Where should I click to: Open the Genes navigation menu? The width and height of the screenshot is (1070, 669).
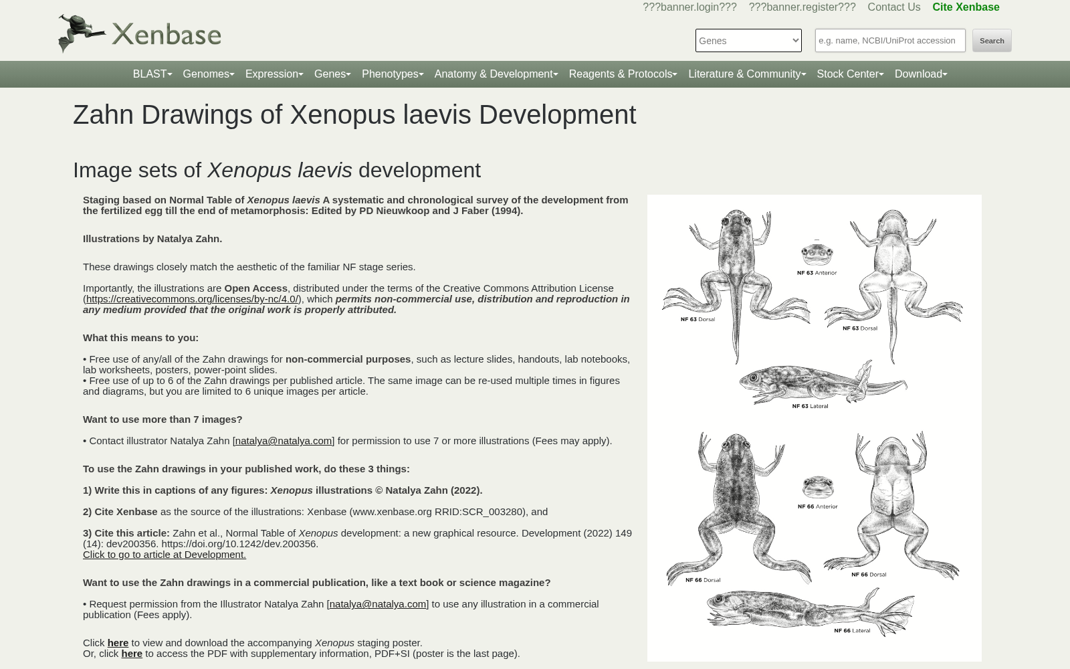(x=332, y=74)
